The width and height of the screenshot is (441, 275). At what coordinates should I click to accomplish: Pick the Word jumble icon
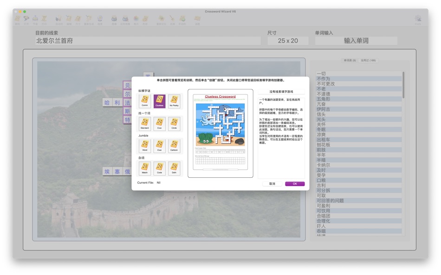144,145
